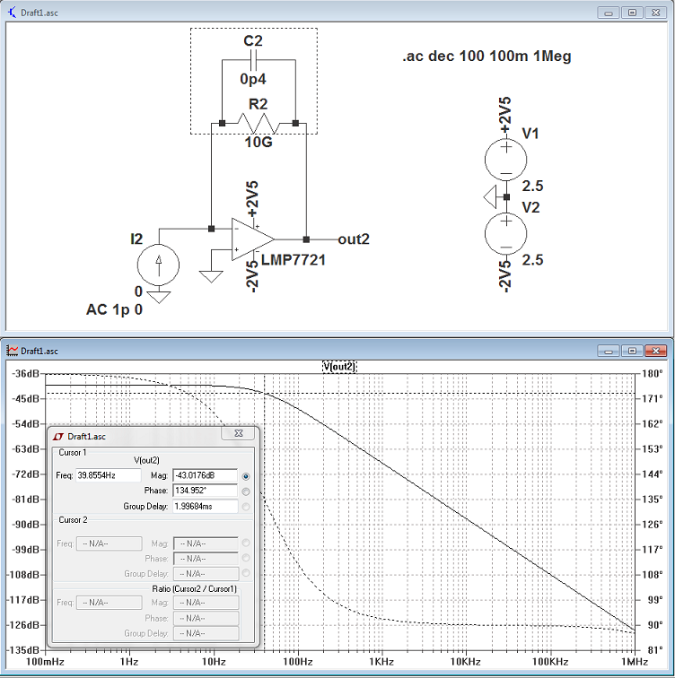This screenshot has height=678, width=675.
Task: Click the 0p4 capacitor value
Action: click(x=253, y=79)
